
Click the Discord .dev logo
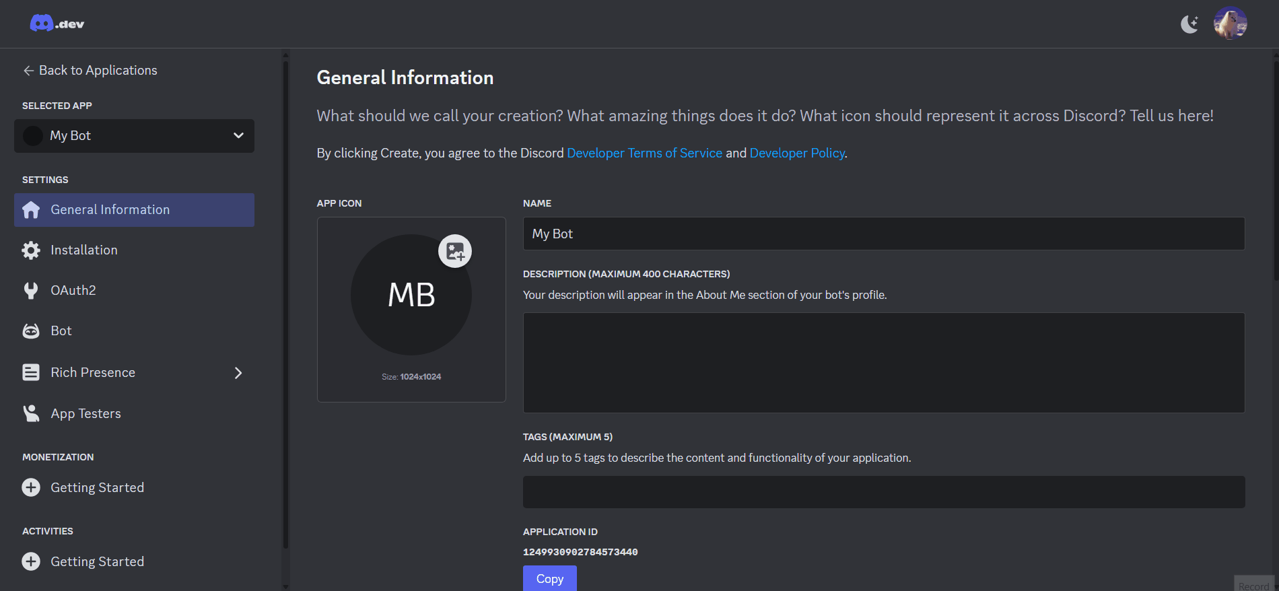(57, 24)
